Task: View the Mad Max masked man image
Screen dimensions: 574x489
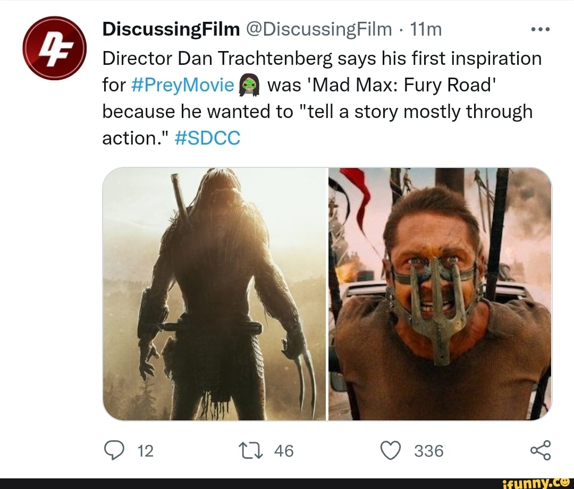Action: point(440,294)
